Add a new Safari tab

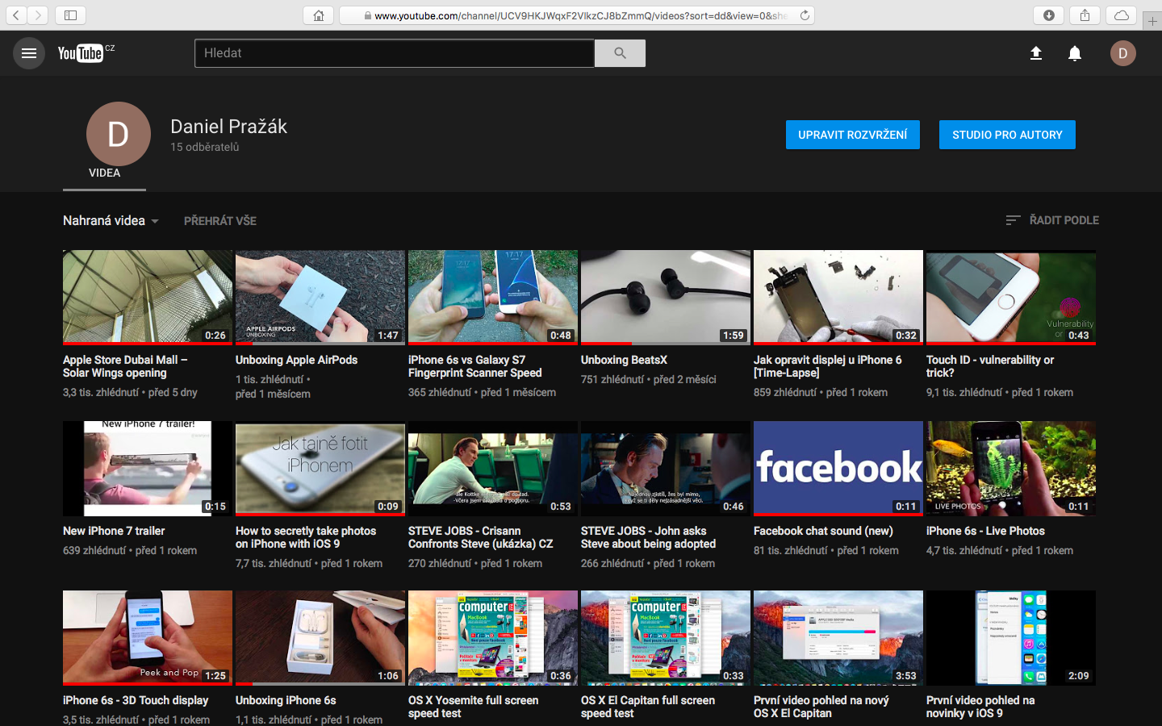[1152, 22]
